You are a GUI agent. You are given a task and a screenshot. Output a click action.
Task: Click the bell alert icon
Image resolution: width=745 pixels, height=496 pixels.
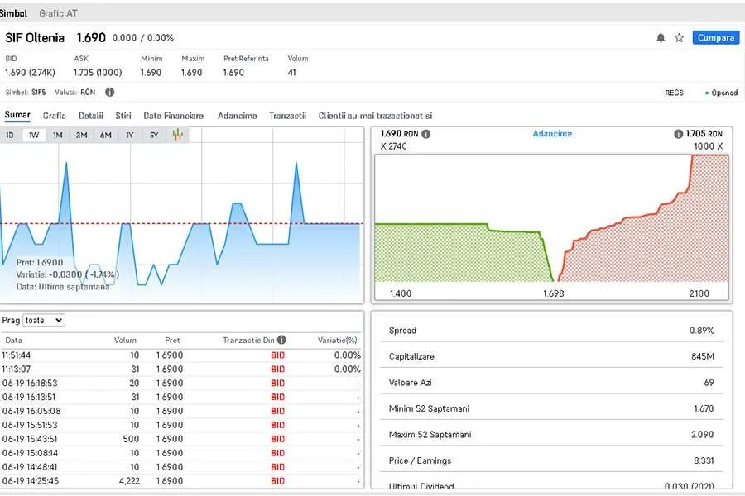pos(661,38)
